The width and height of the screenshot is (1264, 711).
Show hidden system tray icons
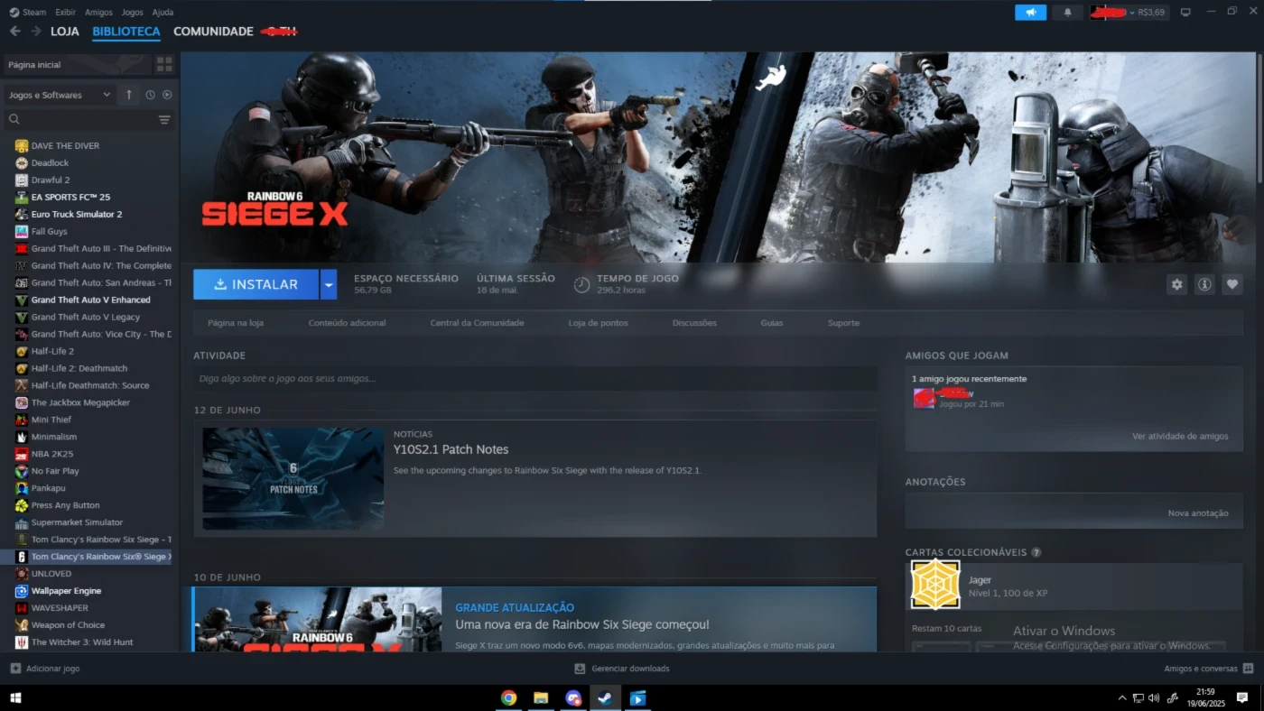tap(1122, 697)
